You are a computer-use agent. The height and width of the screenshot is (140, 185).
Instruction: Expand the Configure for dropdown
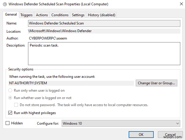coord(121,123)
